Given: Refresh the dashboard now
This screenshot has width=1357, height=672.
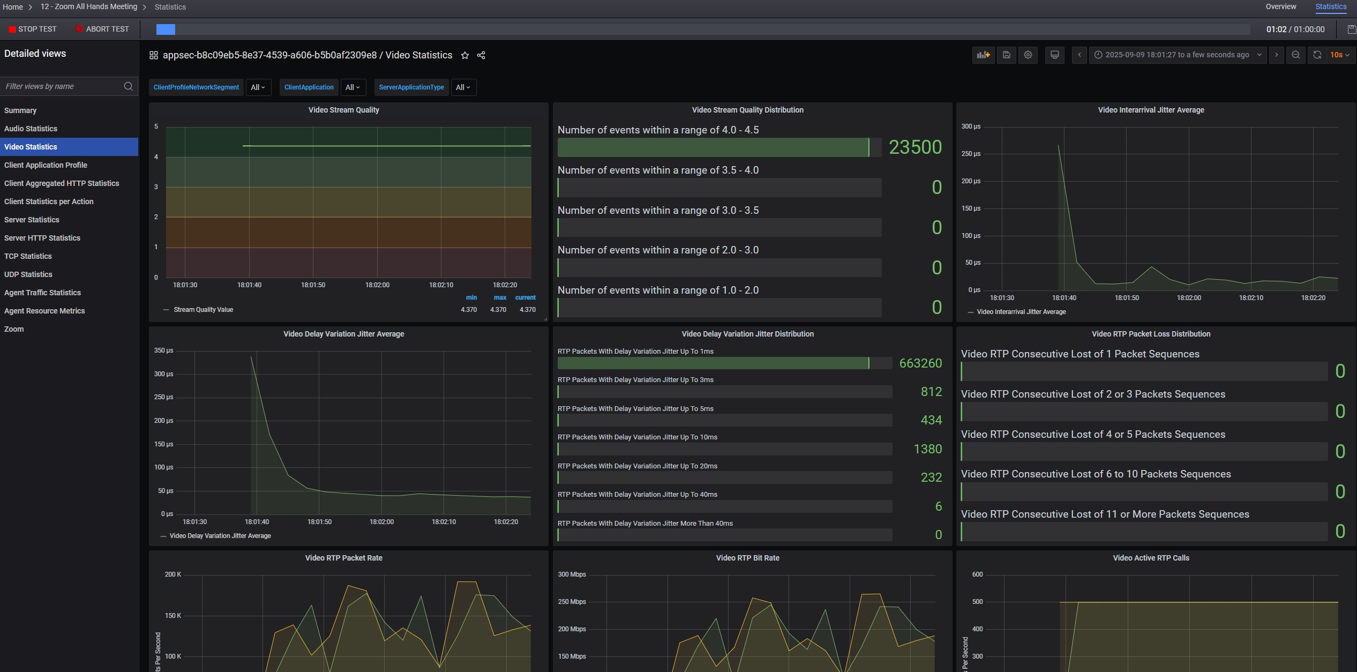Looking at the screenshot, I should pyautogui.click(x=1317, y=55).
